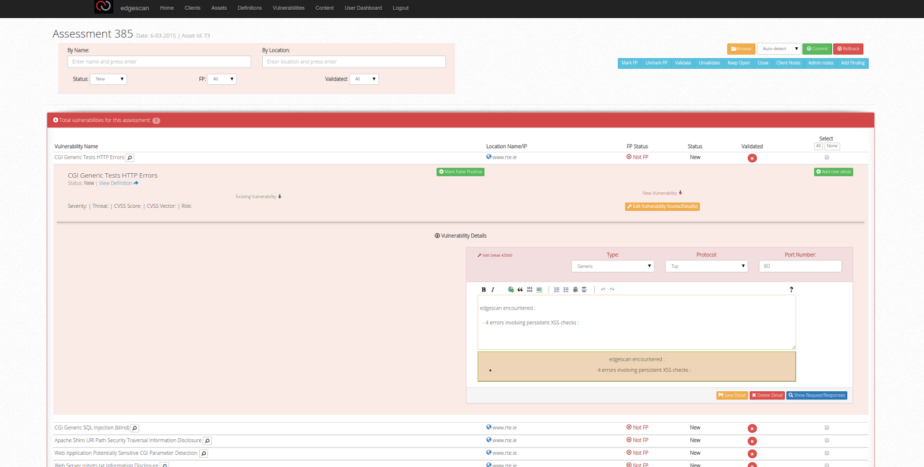The width and height of the screenshot is (924, 467).
Task: Tick the checkbox for CGI Generic Tests HTTP Errors
Action: click(x=827, y=158)
